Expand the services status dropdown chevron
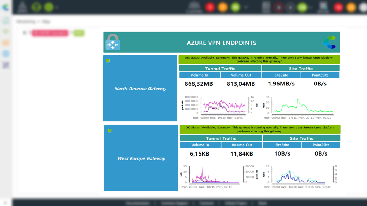This screenshot has height=206, width=367. [x=311, y=7]
